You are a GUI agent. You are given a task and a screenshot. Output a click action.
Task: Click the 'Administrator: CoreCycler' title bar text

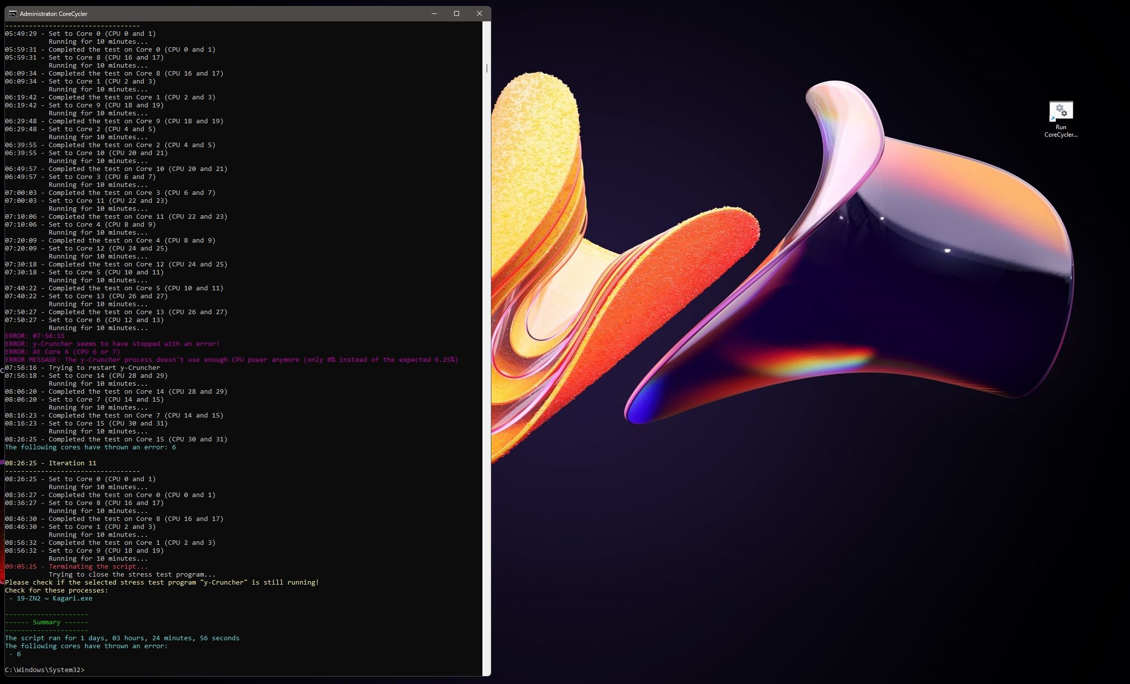[54, 14]
